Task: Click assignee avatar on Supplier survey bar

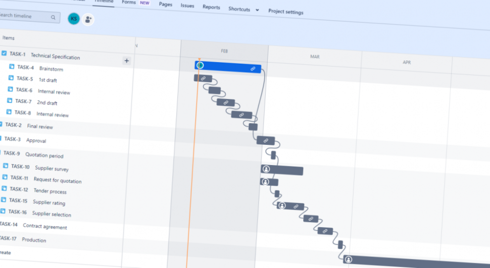Action: point(265,181)
